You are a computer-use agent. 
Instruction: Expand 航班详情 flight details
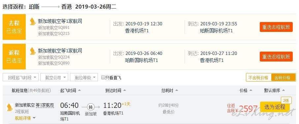25,118
